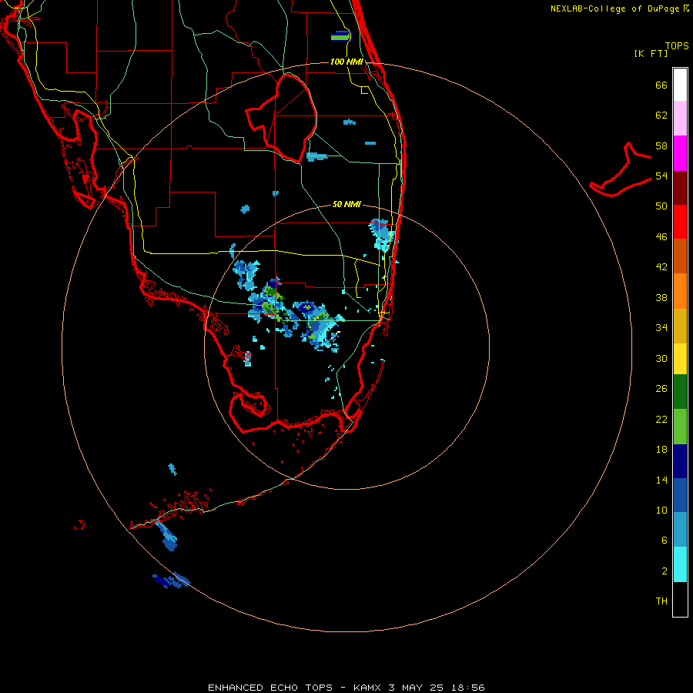Click the "14" legend value

(x=661, y=480)
